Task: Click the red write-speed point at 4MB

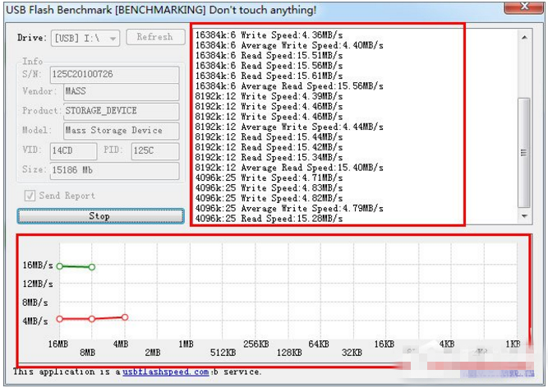Action: click(x=125, y=317)
